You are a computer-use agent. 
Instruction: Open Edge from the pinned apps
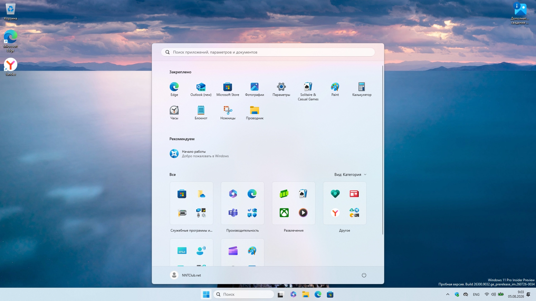(x=174, y=89)
